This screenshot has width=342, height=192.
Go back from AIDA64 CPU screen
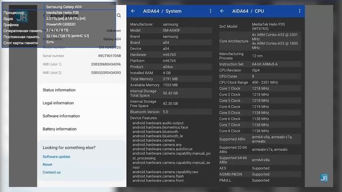pos(222,11)
